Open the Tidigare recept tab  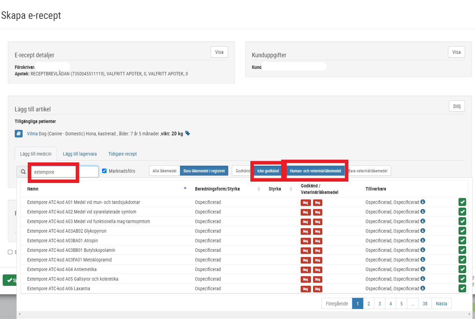coord(123,154)
